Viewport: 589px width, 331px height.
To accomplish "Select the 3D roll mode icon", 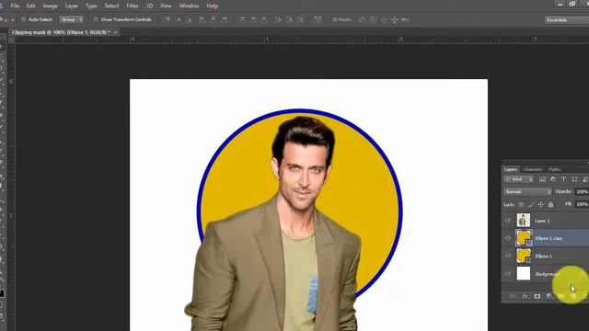I will [x=373, y=19].
